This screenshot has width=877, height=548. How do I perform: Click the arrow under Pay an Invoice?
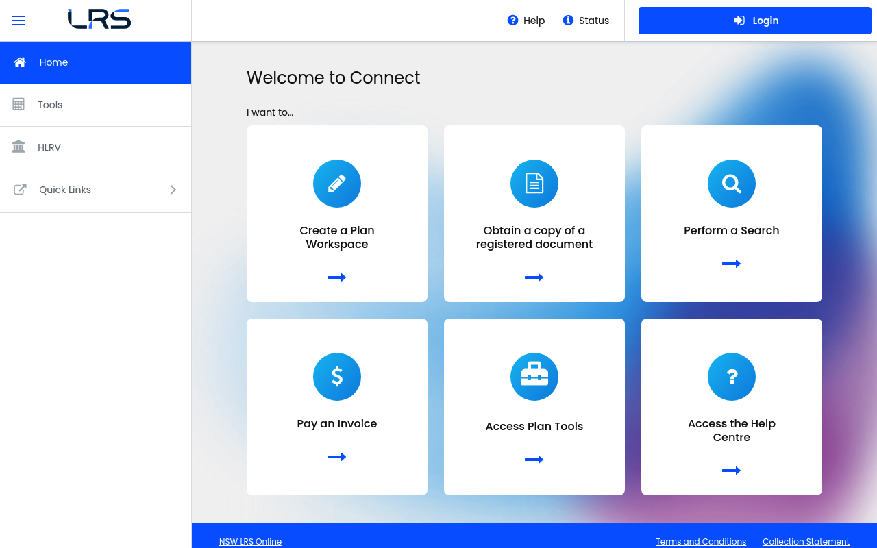(337, 457)
